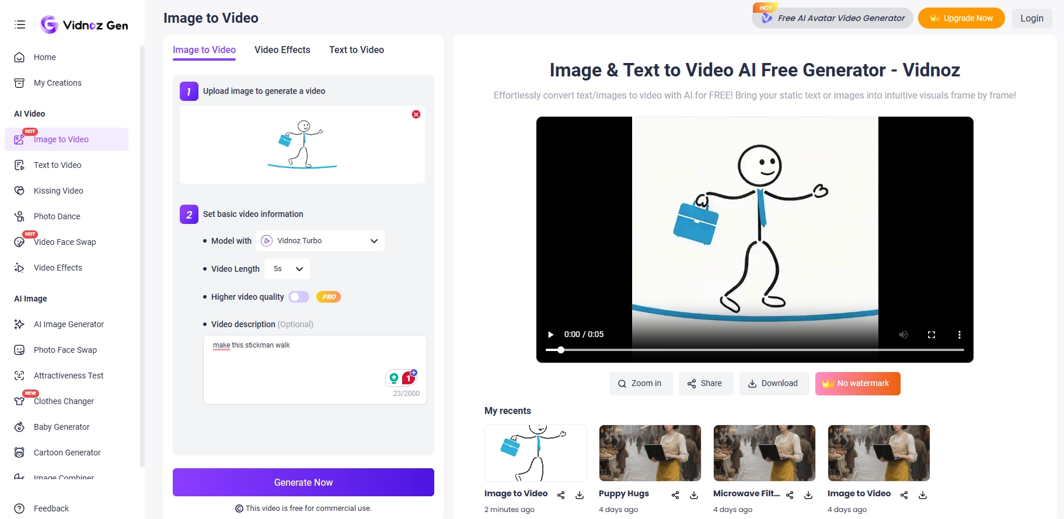This screenshot has width=1064, height=519.
Task: Click the Photo Face Swap icon
Action: (x=19, y=350)
